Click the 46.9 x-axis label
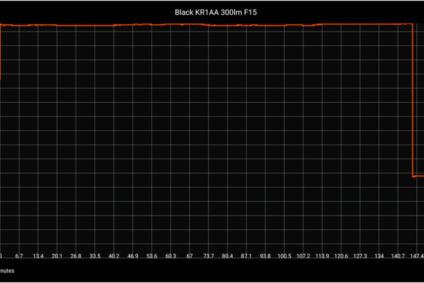424x283 pixels. click(x=133, y=256)
